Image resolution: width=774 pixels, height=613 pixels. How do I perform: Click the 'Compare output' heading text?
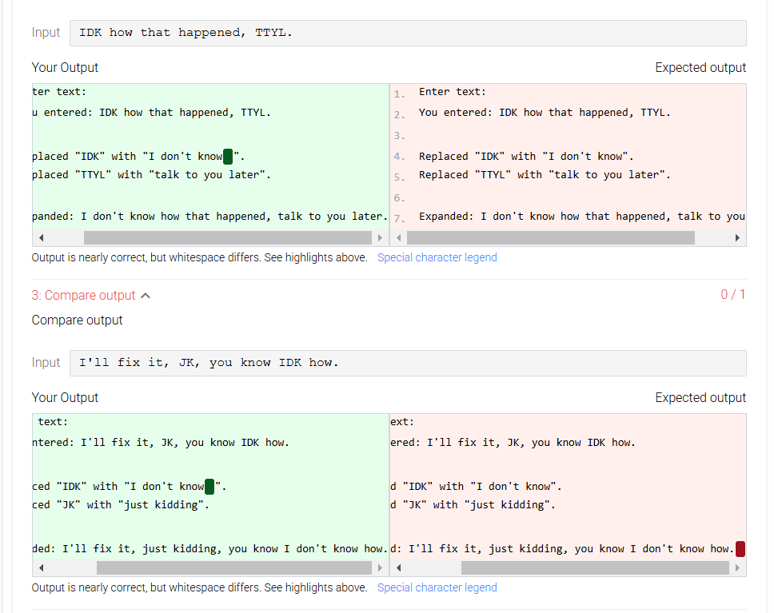[x=77, y=320]
